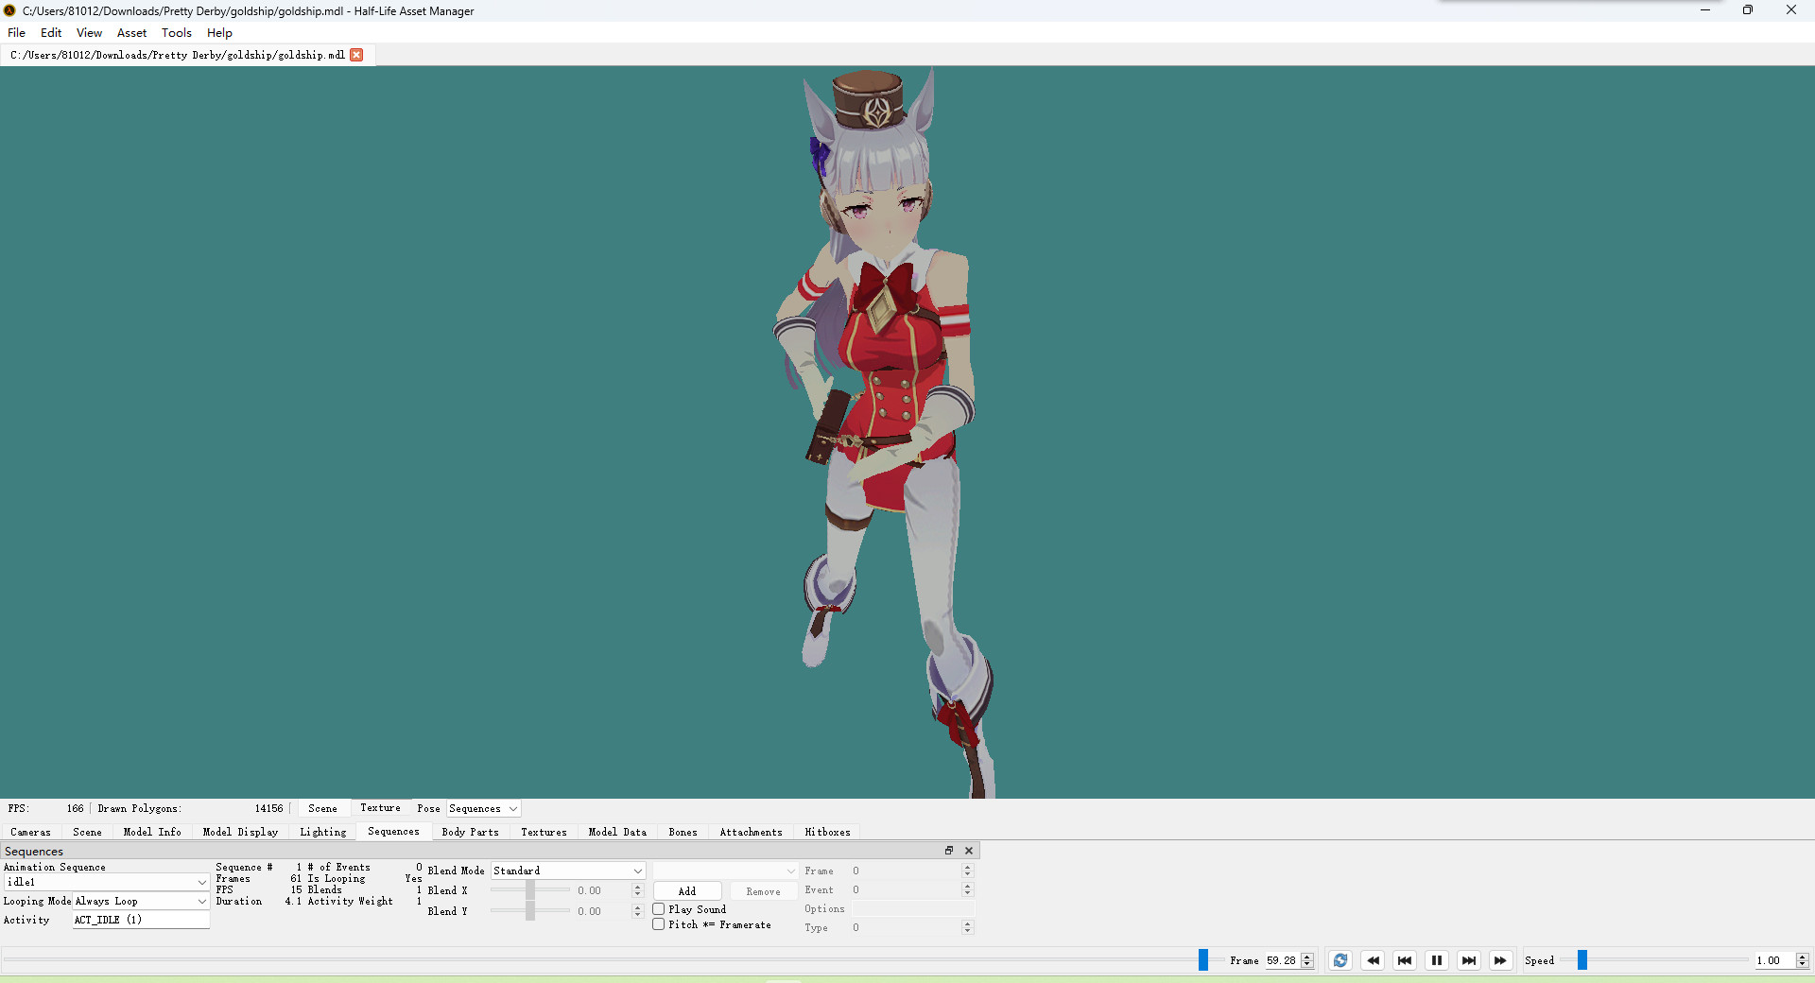Float the Sequences dock panel

[x=949, y=851]
